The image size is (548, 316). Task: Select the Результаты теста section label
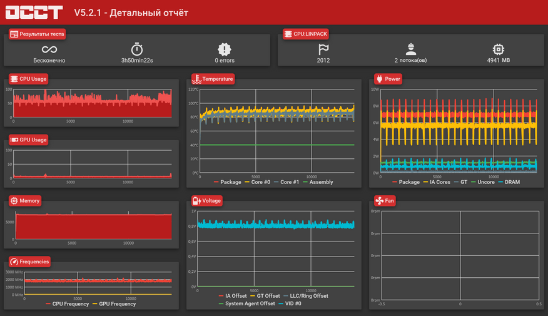(x=42, y=34)
